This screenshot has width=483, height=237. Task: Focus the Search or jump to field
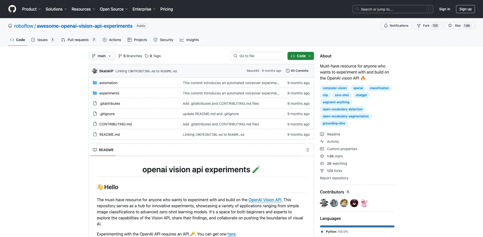[x=393, y=9]
